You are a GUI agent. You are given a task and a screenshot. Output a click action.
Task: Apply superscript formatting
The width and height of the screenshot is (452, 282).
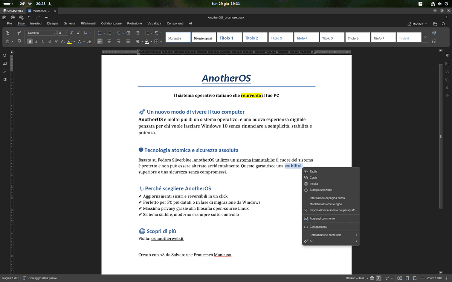pyautogui.click(x=56, y=41)
